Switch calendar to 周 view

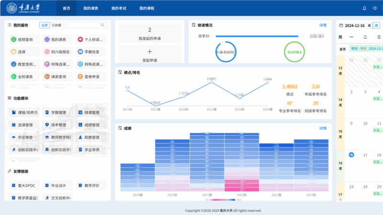coord(369,25)
